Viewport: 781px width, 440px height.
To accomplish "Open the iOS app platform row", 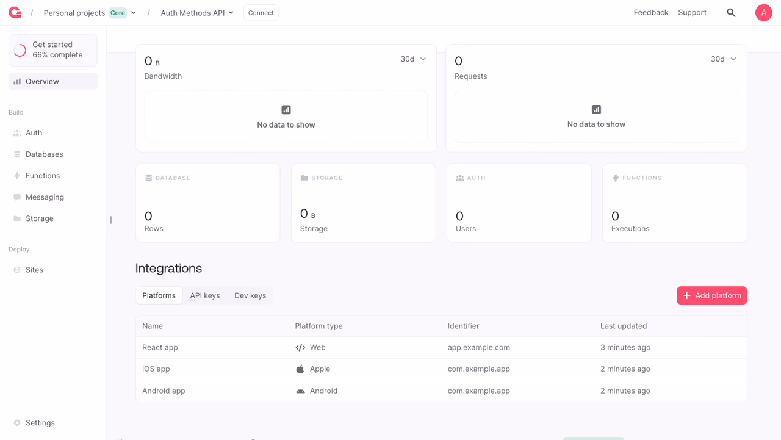I will pos(441,369).
